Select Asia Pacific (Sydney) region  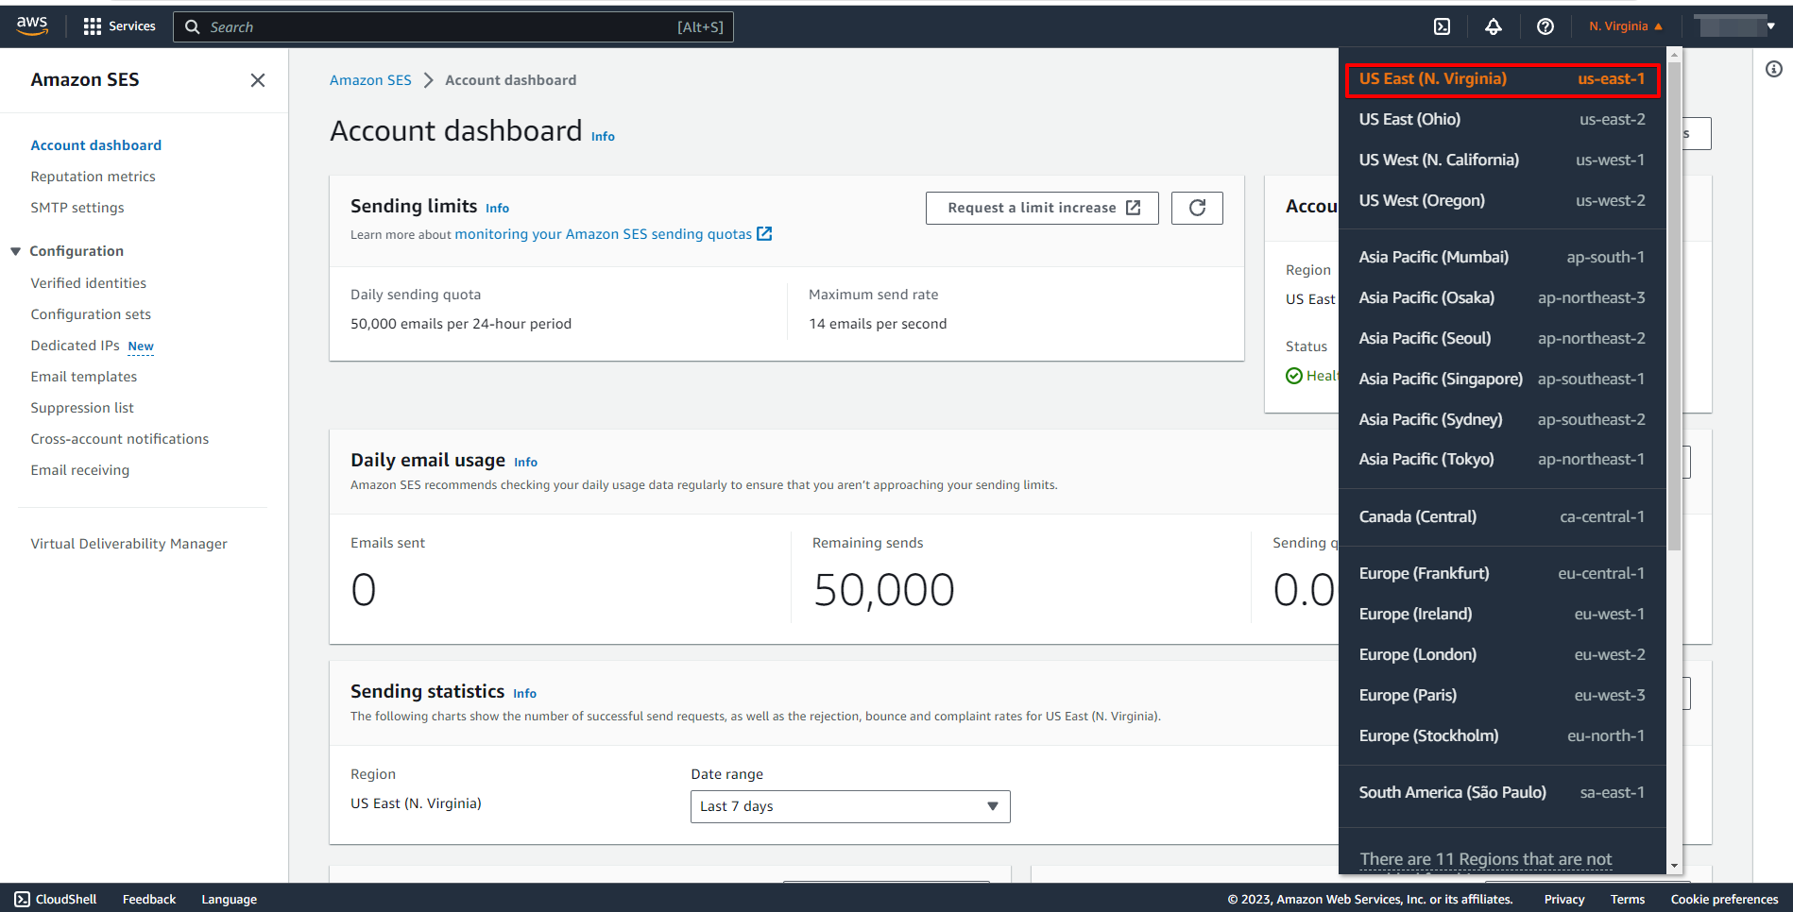(1502, 419)
